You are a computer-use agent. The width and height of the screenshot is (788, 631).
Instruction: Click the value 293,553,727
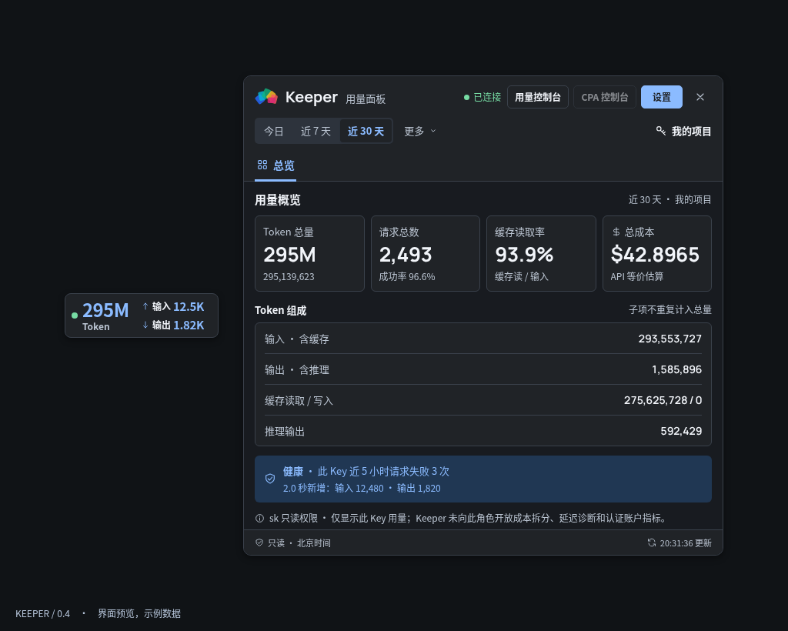(x=670, y=339)
